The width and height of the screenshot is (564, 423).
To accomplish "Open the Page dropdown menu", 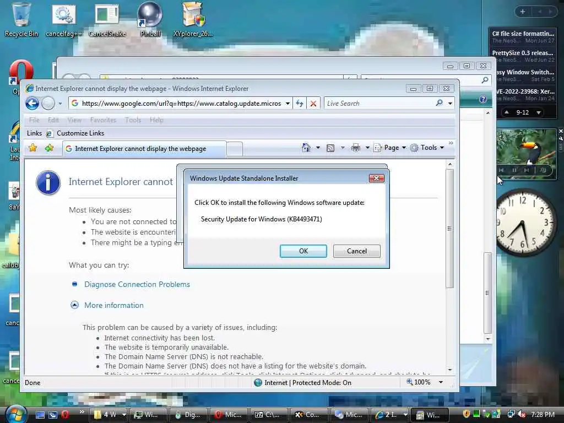I will pyautogui.click(x=391, y=148).
